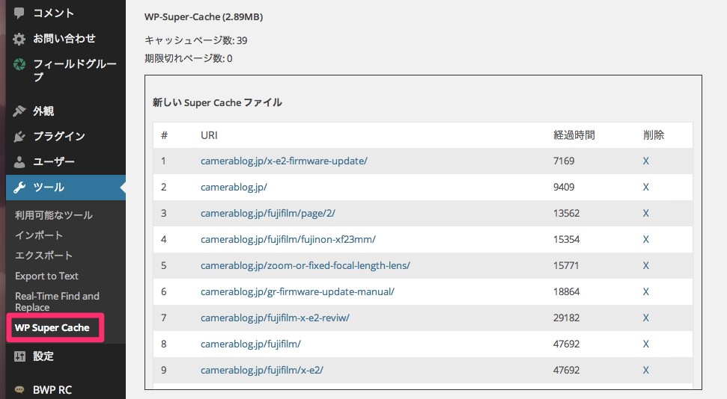Image resolution: width=727 pixels, height=399 pixels.
Task: Click the wrench icon for ツール
Action: (19, 188)
